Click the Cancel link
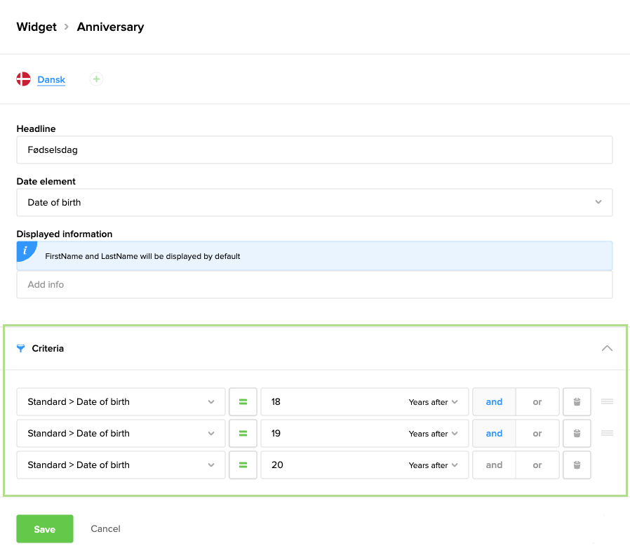630x560 pixels. 105,529
